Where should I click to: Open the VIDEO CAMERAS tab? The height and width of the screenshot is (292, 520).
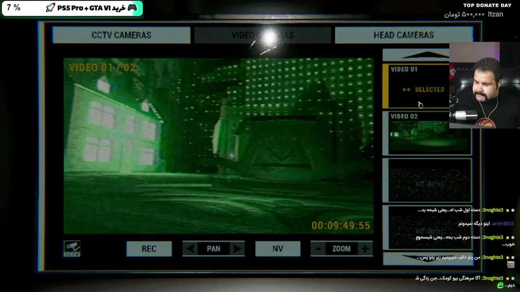pos(262,35)
